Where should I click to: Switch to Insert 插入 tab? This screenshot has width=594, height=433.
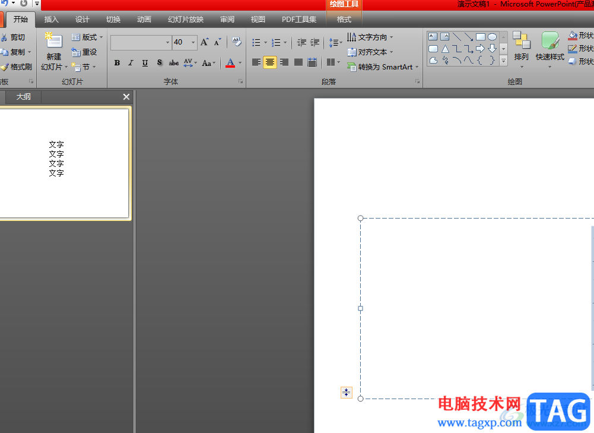[x=51, y=20]
